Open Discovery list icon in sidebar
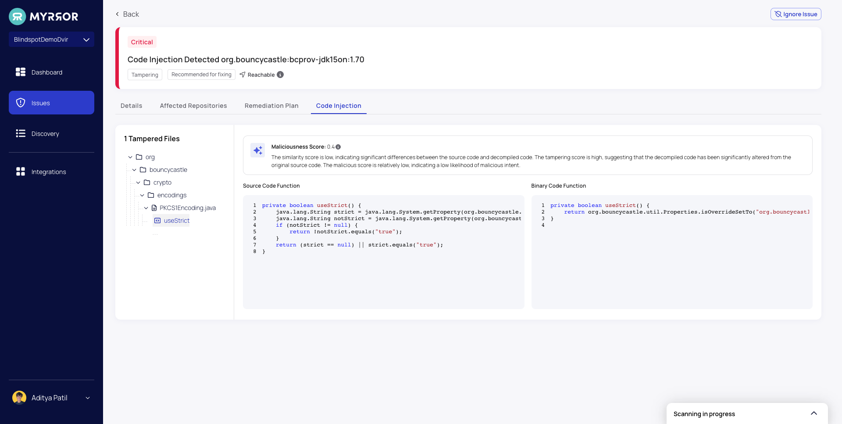842x424 pixels. [x=21, y=133]
